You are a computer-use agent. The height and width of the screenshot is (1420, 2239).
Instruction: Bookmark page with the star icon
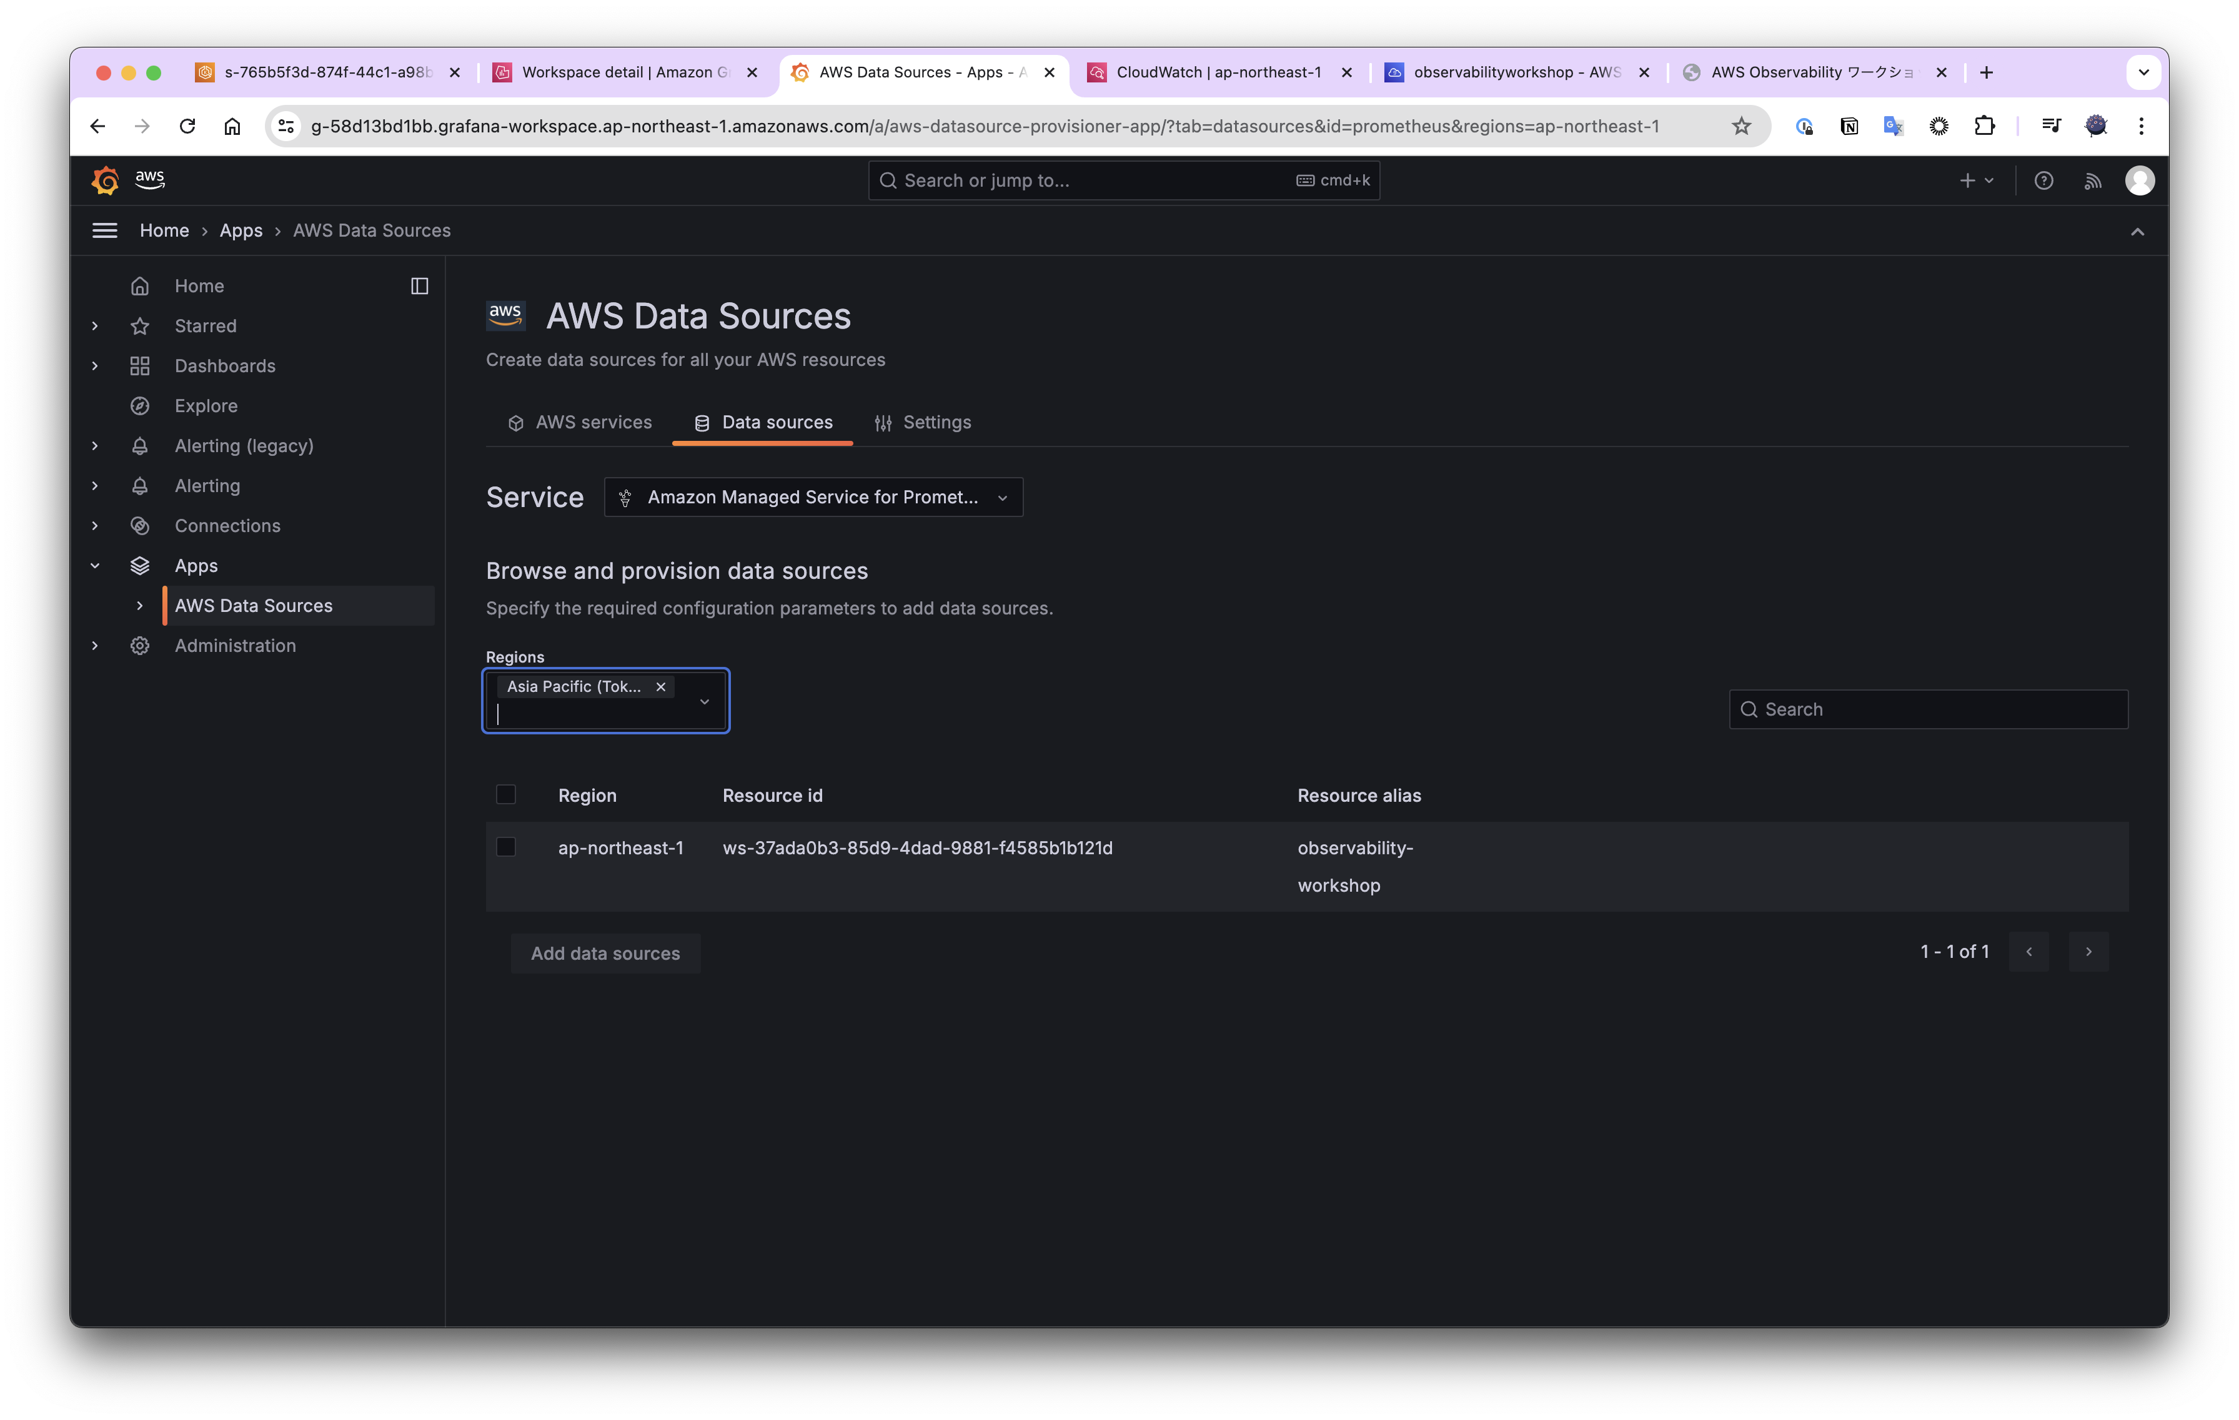tap(1740, 126)
